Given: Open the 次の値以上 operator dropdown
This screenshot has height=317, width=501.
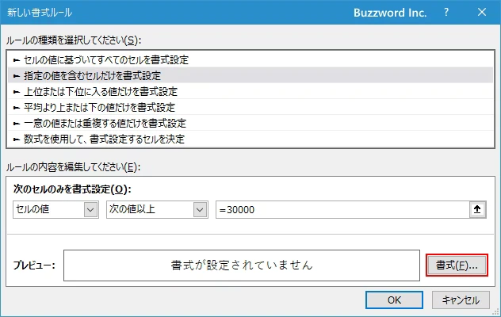Looking at the screenshot, I should (x=157, y=210).
